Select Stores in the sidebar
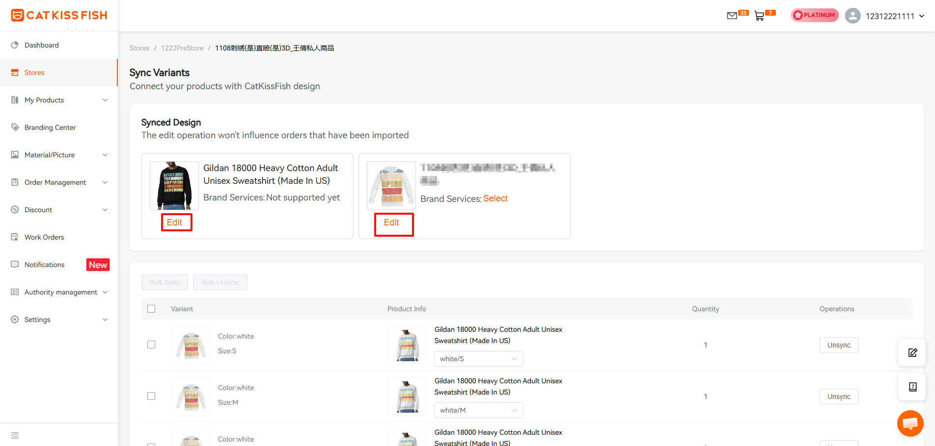Image resolution: width=935 pixels, height=446 pixels. point(59,73)
